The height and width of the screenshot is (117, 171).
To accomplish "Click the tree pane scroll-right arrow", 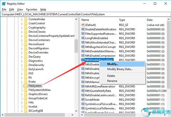I will click(72, 115).
